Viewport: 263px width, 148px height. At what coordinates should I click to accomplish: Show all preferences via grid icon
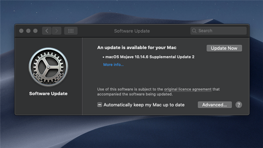coord(71,31)
